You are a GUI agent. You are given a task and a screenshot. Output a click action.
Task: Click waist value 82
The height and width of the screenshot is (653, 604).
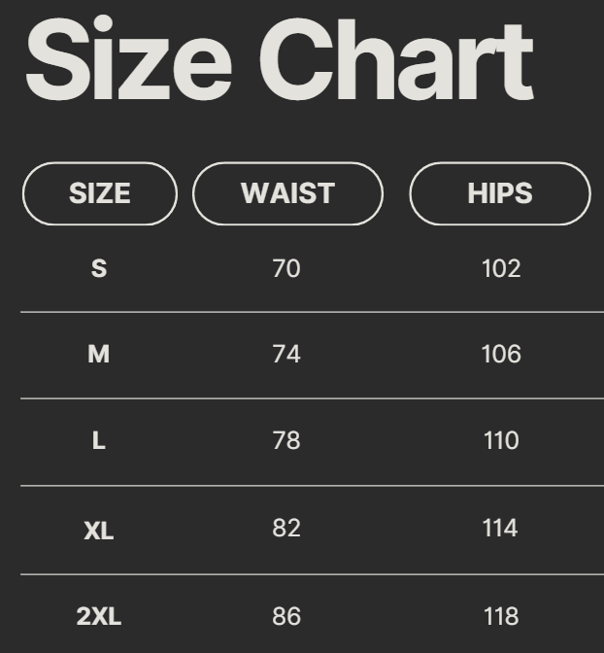[x=286, y=529]
